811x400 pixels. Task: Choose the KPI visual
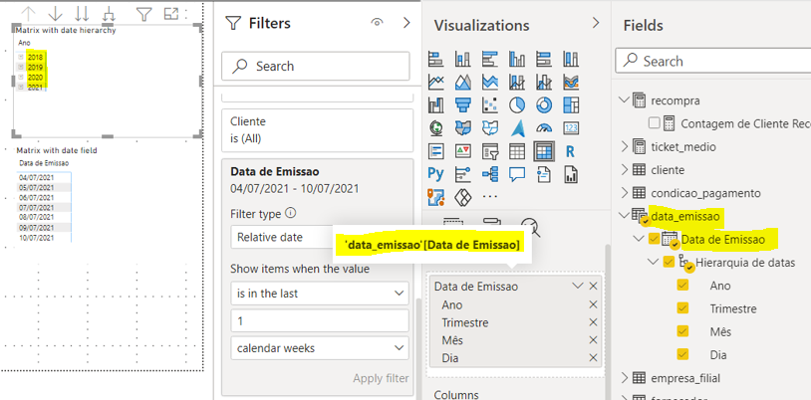(463, 151)
